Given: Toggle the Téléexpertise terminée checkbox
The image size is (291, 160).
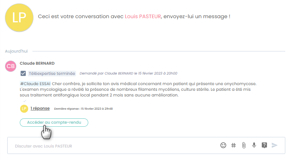Looking at the screenshot, I should tap(23, 73).
